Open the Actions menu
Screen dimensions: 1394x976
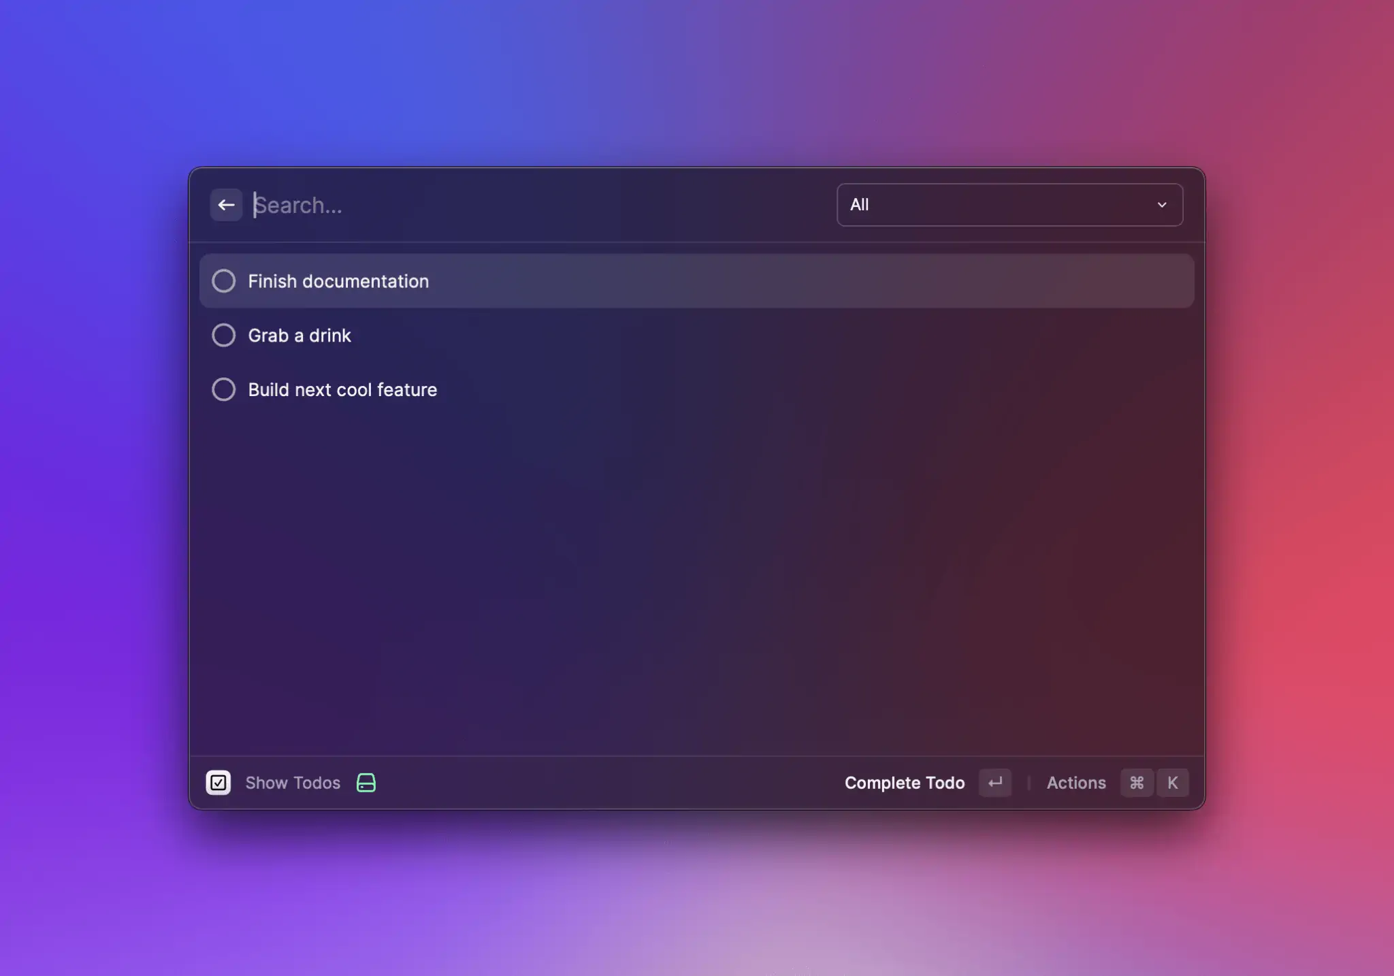[x=1075, y=783]
